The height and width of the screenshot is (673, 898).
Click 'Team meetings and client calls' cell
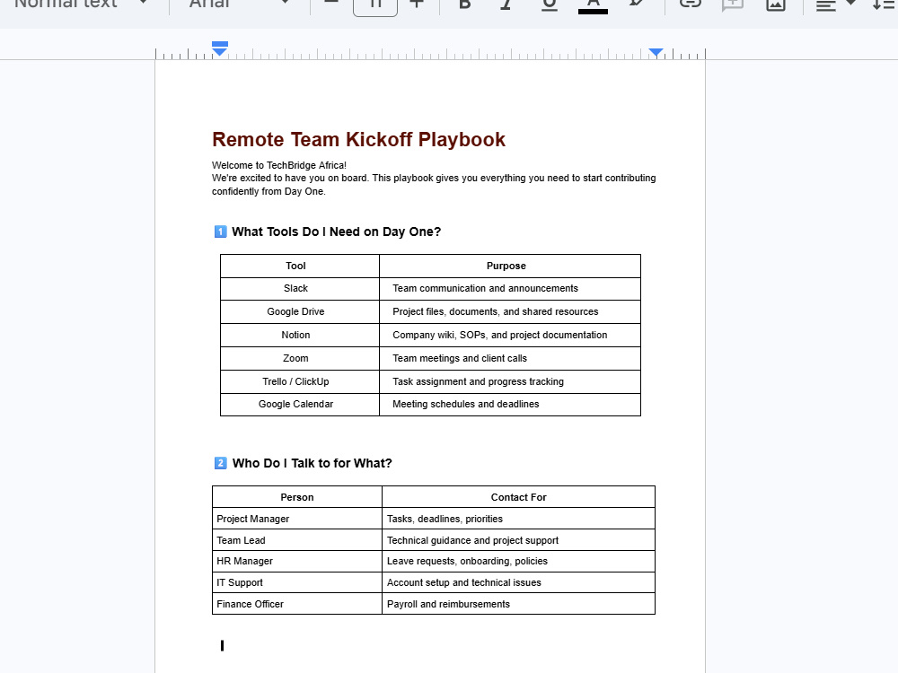510,358
